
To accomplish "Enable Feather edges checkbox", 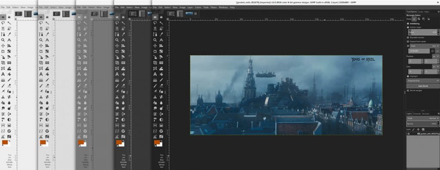I will point(408,27).
